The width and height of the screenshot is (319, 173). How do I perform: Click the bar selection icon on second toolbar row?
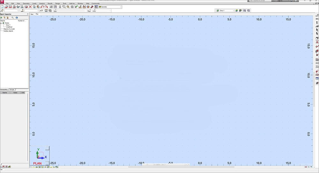click(x=22, y=11)
